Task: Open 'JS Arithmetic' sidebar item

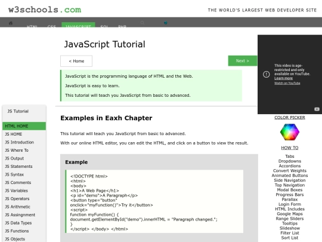Action: [24, 207]
